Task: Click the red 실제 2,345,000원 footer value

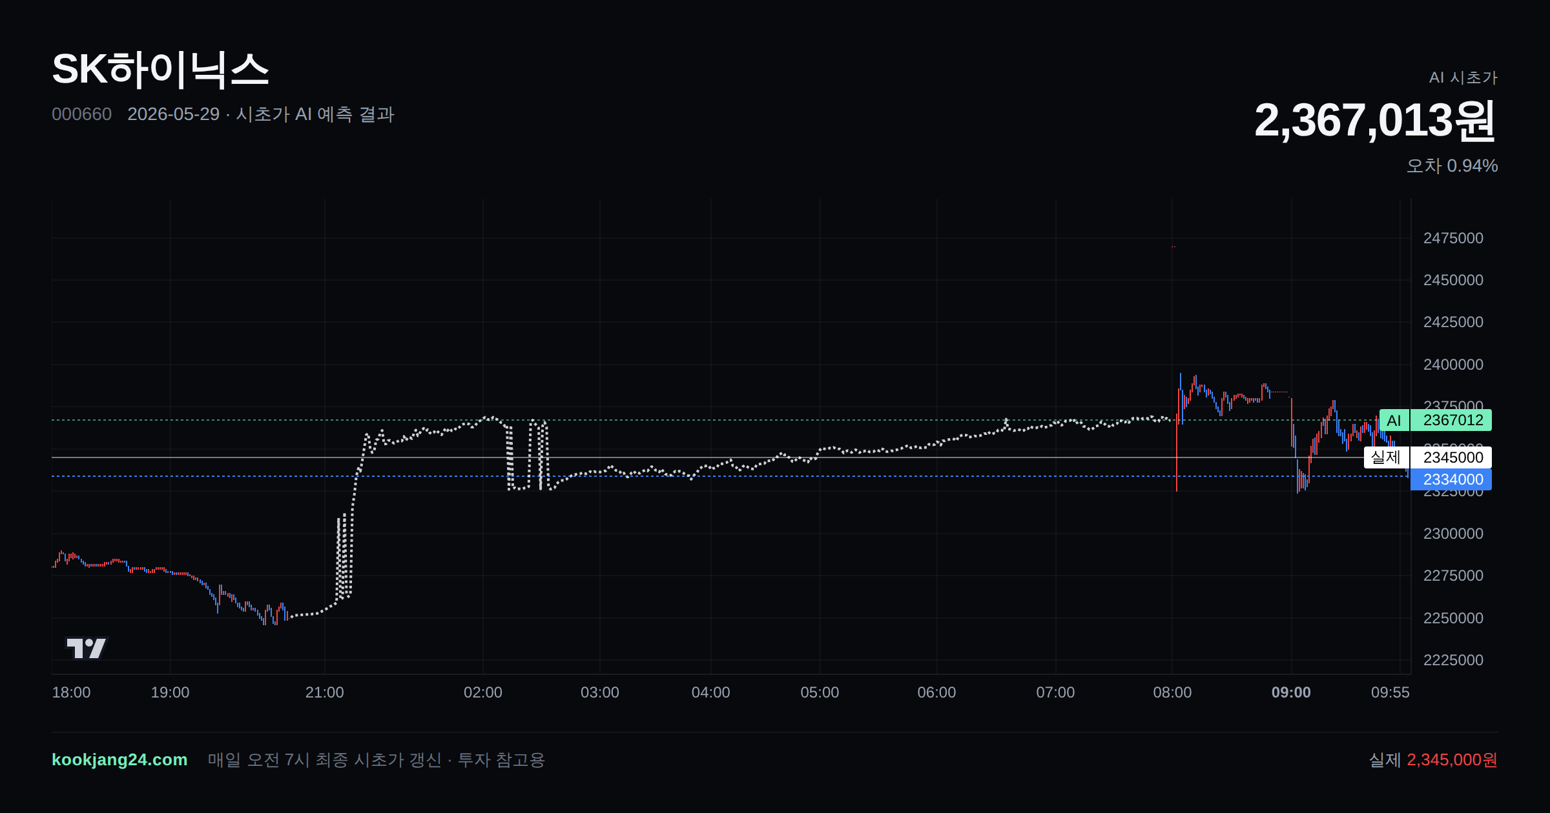Action: click(x=1433, y=760)
